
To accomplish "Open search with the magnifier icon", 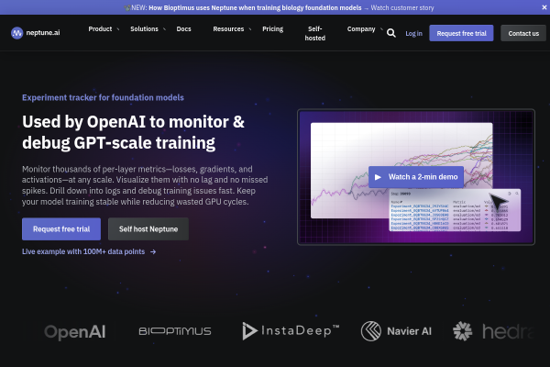I will coord(391,33).
